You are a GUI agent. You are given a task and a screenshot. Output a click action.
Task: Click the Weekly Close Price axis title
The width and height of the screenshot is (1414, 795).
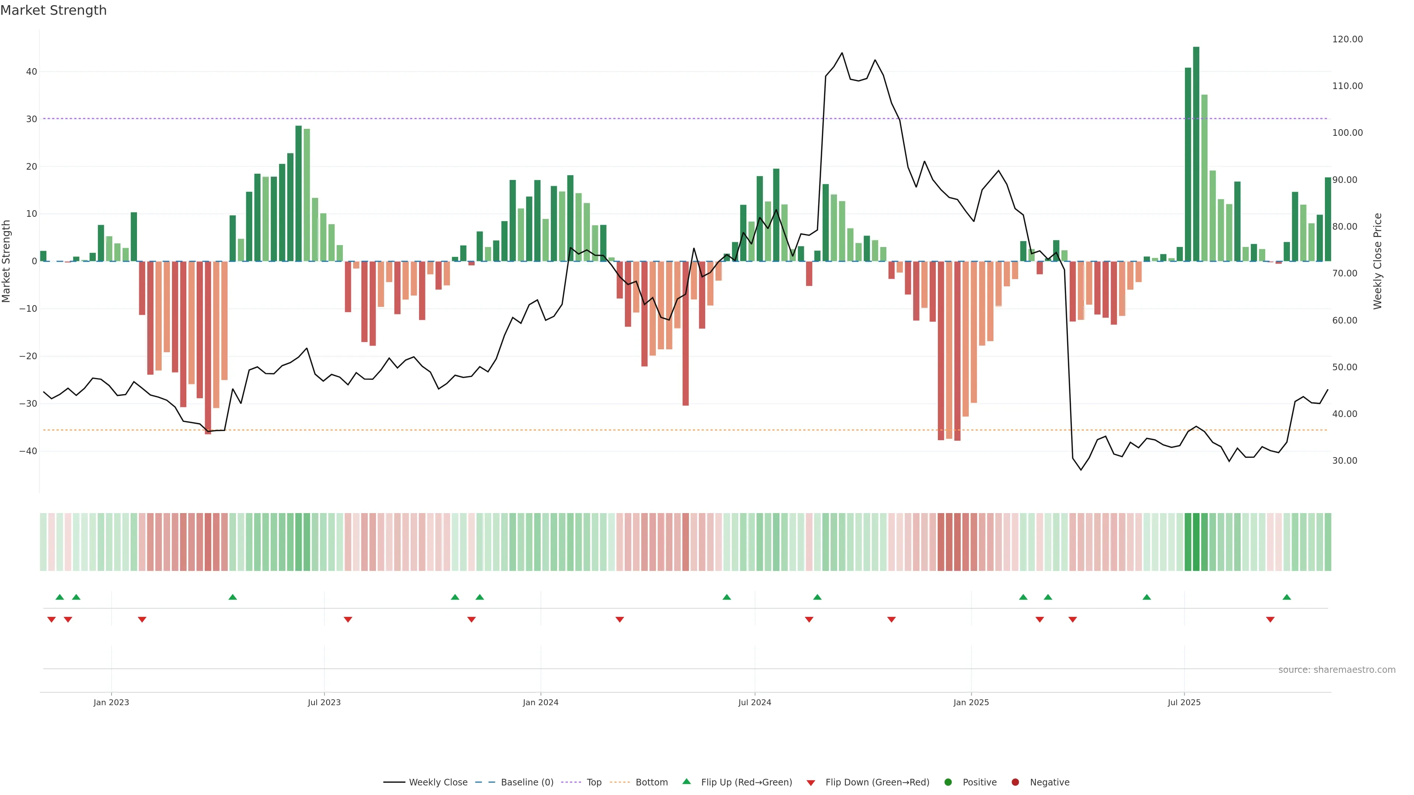click(1378, 261)
